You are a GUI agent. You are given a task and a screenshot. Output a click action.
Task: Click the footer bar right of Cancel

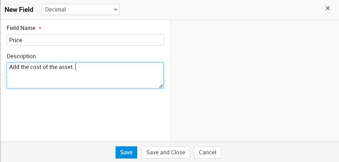coord(279,152)
